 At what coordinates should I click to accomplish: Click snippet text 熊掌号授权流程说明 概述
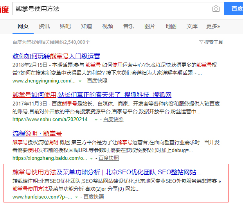coord(41,142)
